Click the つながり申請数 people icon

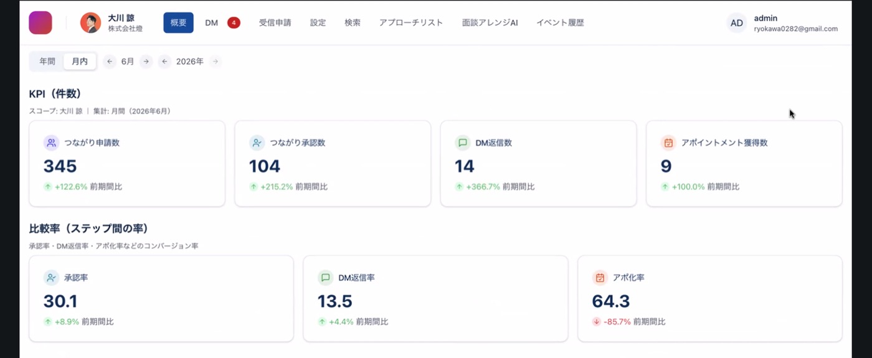tap(51, 143)
